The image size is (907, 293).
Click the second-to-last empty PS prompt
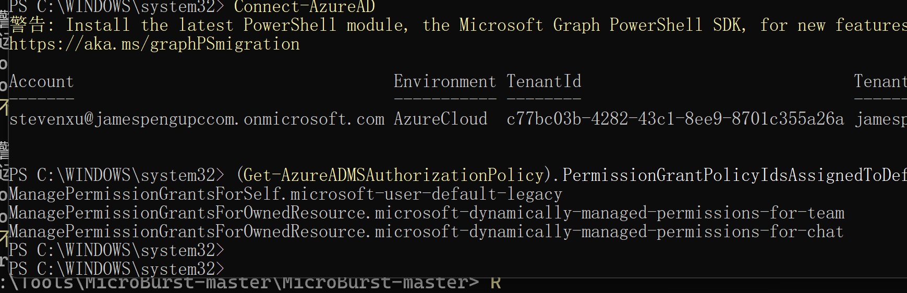[117, 250]
